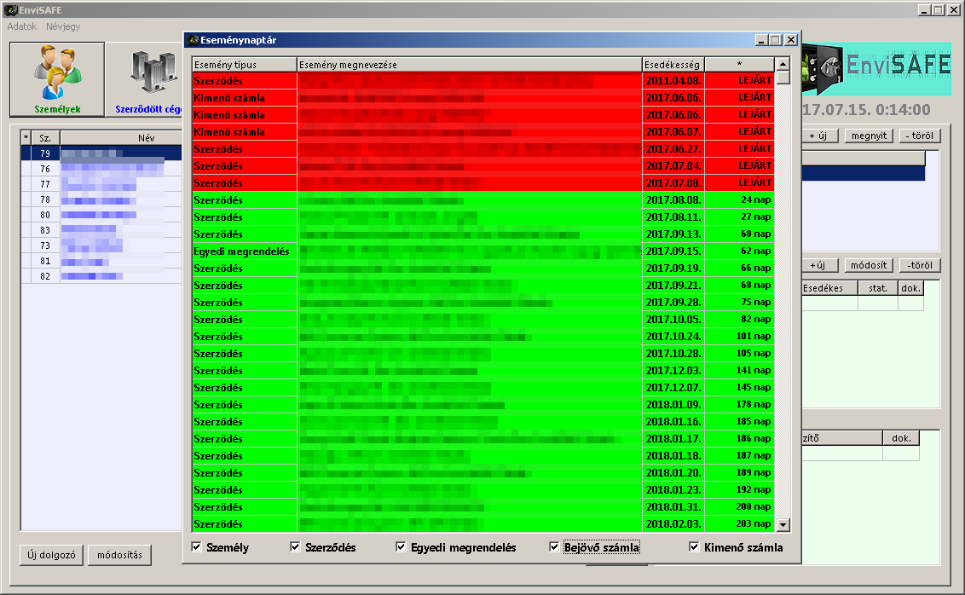Disable the Egyedi megrendelés checkbox
The width and height of the screenshot is (965, 595).
pos(402,547)
